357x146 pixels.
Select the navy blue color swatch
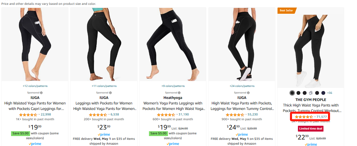(323, 93)
